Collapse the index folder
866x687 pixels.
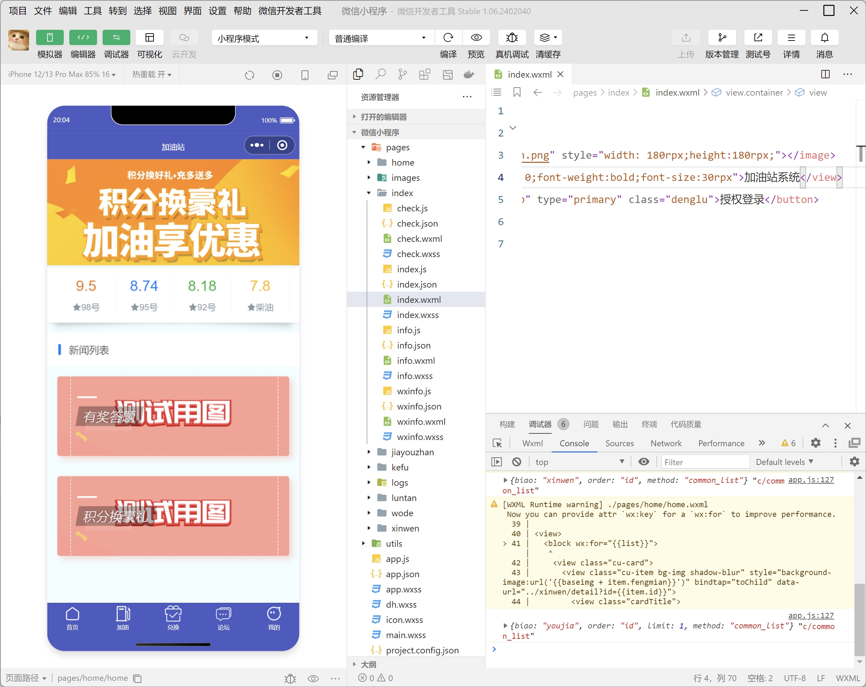(417, 193)
